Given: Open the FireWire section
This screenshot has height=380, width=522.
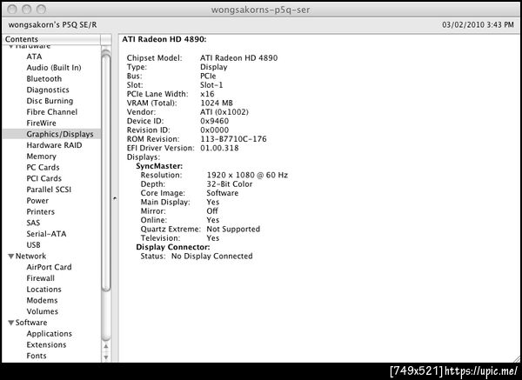Looking at the screenshot, I should tap(41, 123).
